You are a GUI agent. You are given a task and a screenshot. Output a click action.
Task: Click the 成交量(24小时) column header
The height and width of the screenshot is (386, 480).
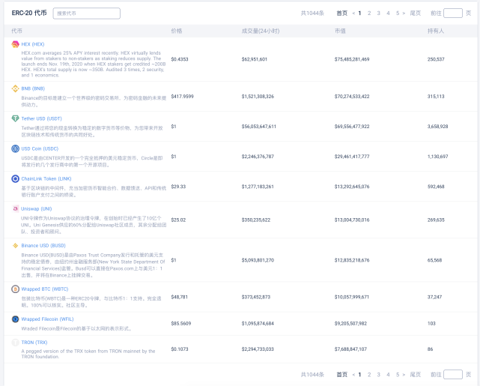[x=261, y=31]
